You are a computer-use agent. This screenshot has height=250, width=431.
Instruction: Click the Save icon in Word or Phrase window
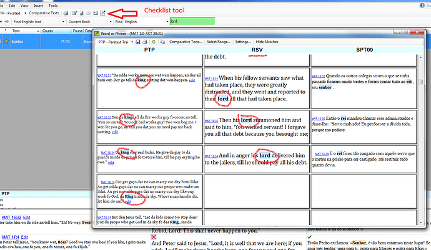pos(138,42)
